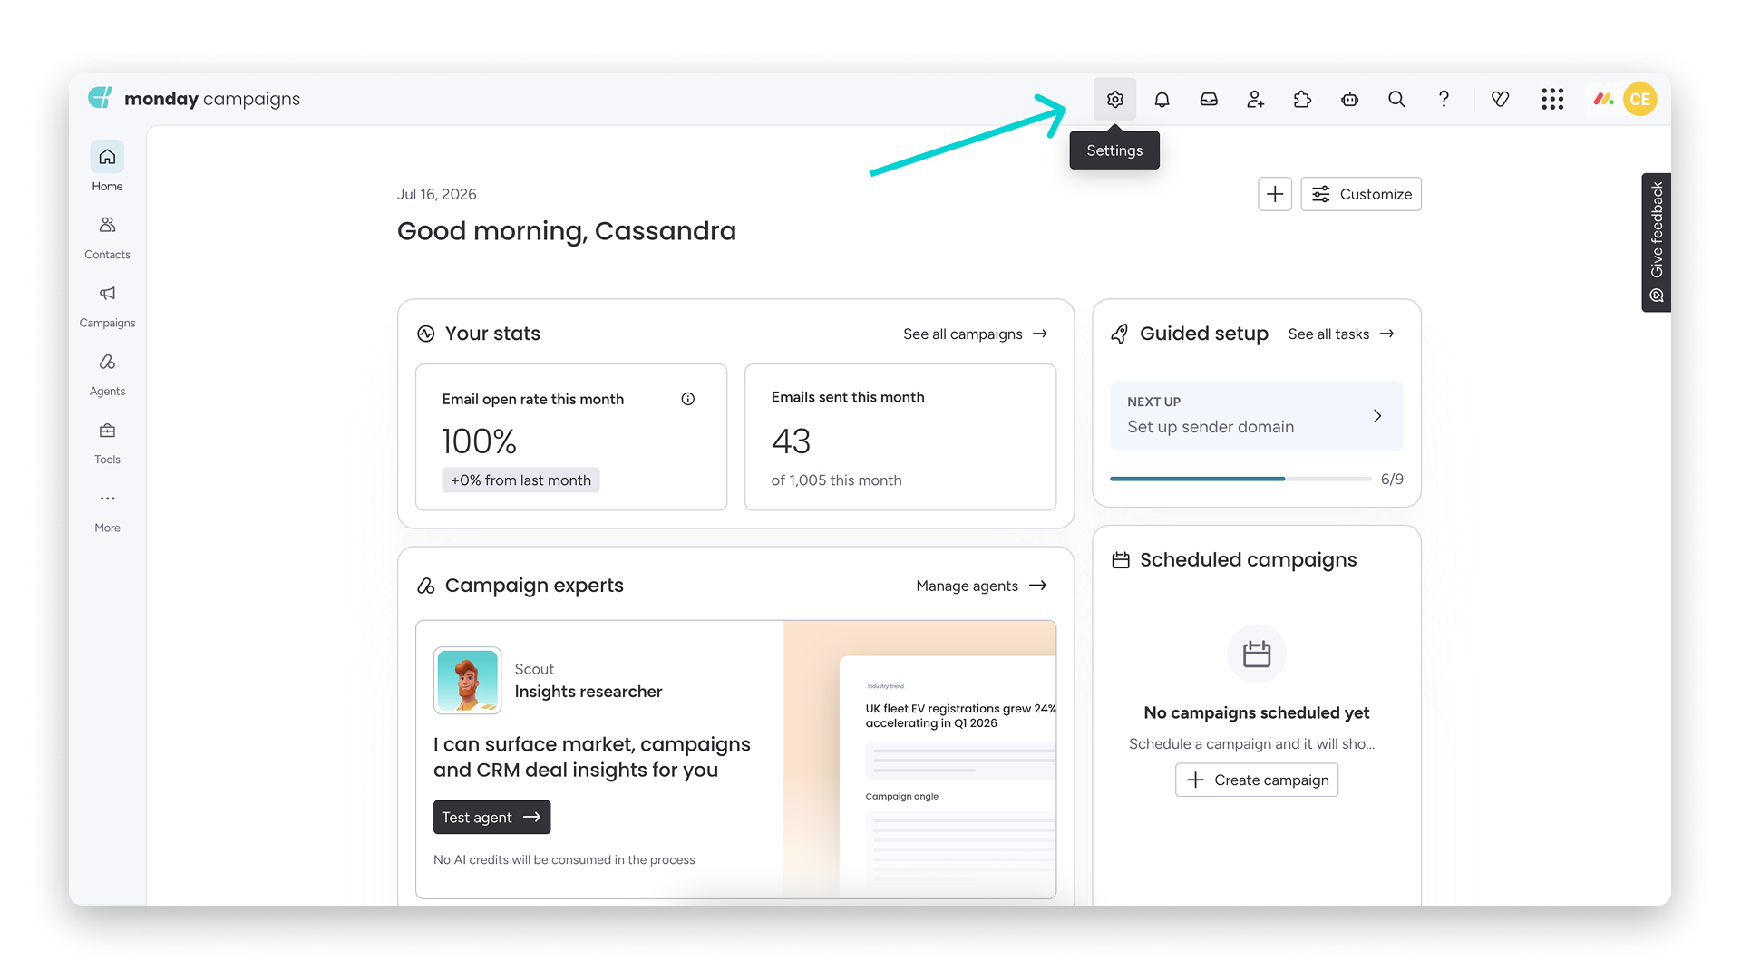Click the Test agent button
1741x979 pixels.
(491, 818)
